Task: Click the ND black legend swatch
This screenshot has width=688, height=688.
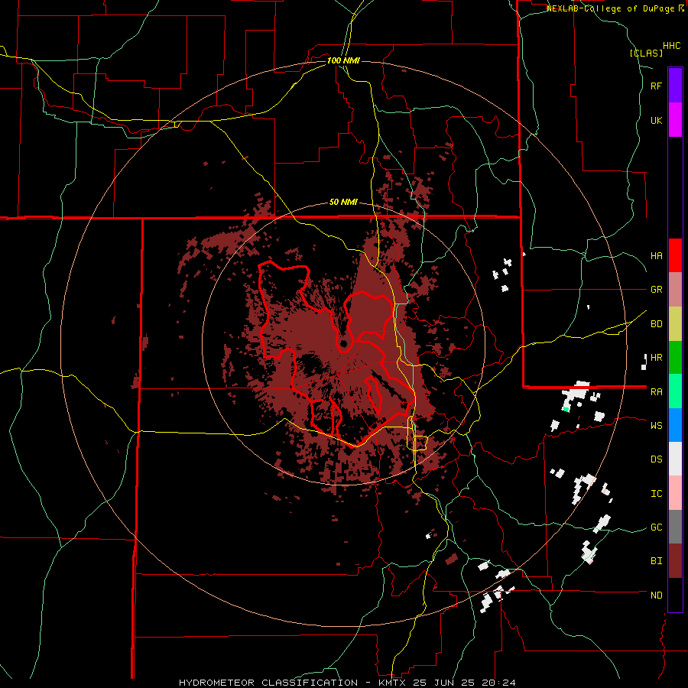Action: point(675,595)
